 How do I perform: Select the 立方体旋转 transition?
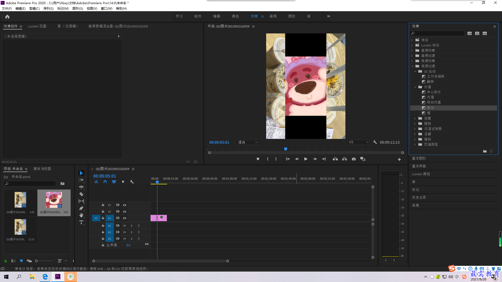[x=435, y=77]
